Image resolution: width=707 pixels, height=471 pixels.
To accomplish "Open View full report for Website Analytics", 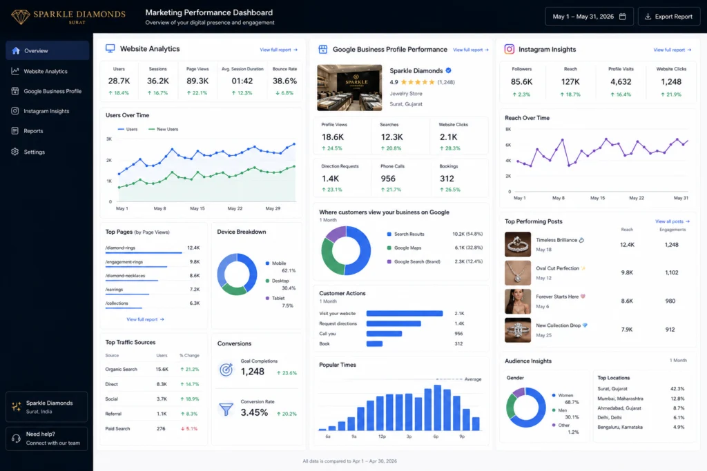I will point(279,50).
